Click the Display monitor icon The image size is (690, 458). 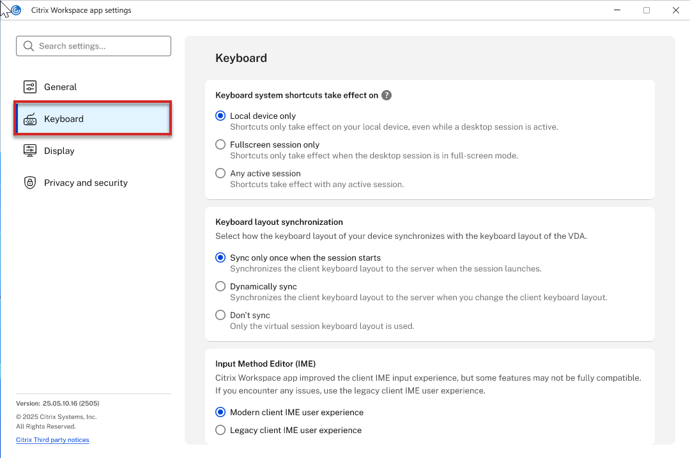[30, 151]
